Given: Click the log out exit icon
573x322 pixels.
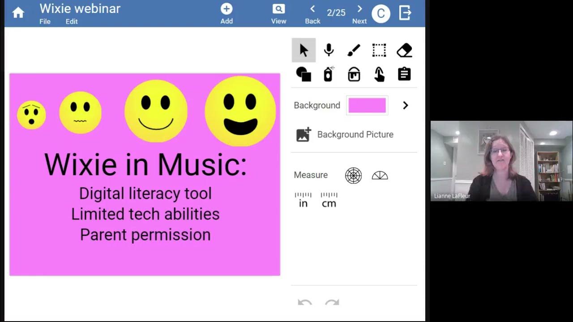Looking at the screenshot, I should [x=405, y=13].
